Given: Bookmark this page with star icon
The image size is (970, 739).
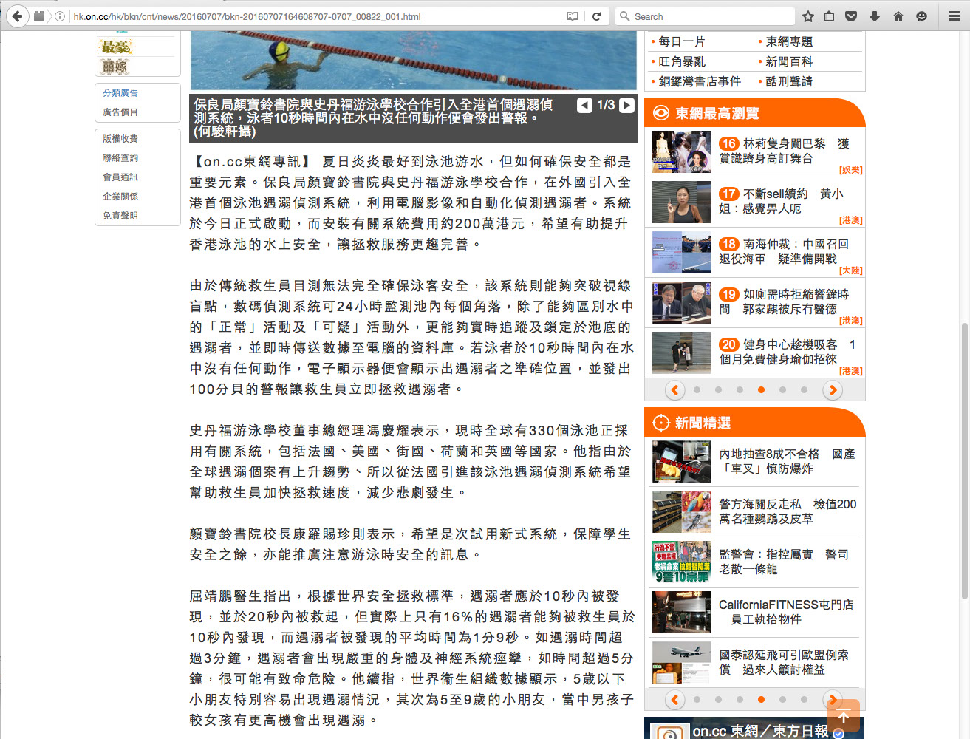Looking at the screenshot, I should 808,16.
